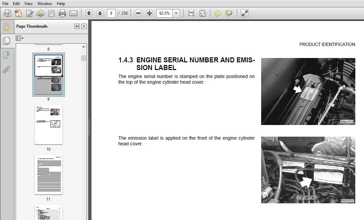
Task: Click the zoom percentage field 92.5%
Action: tap(164, 13)
